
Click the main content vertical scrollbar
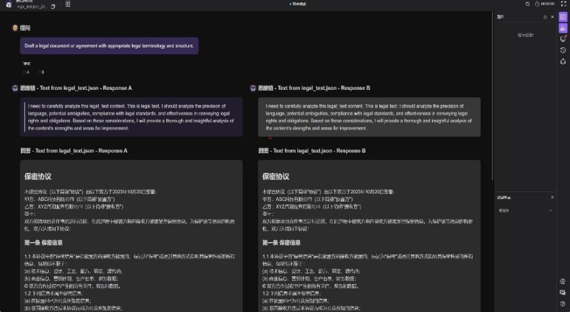492,96
